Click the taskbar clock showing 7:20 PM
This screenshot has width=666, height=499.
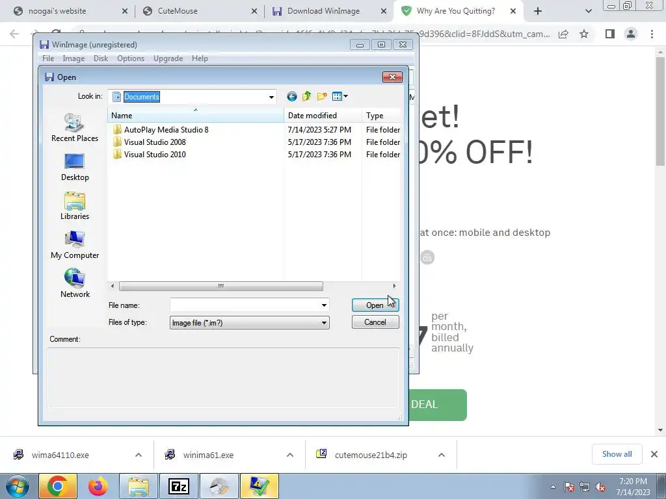[x=633, y=487]
